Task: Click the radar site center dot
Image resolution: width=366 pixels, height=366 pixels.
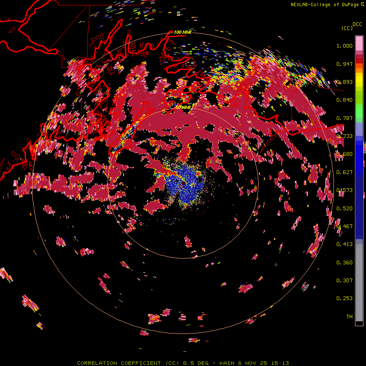Action: coord(183,183)
